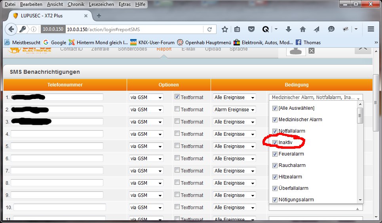
Task: Click the downloads arrow icon
Action: (x=289, y=29)
